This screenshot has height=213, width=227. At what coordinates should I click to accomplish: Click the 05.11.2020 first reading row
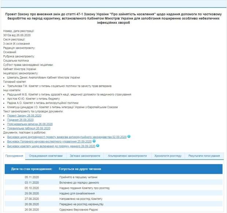click(113, 177)
